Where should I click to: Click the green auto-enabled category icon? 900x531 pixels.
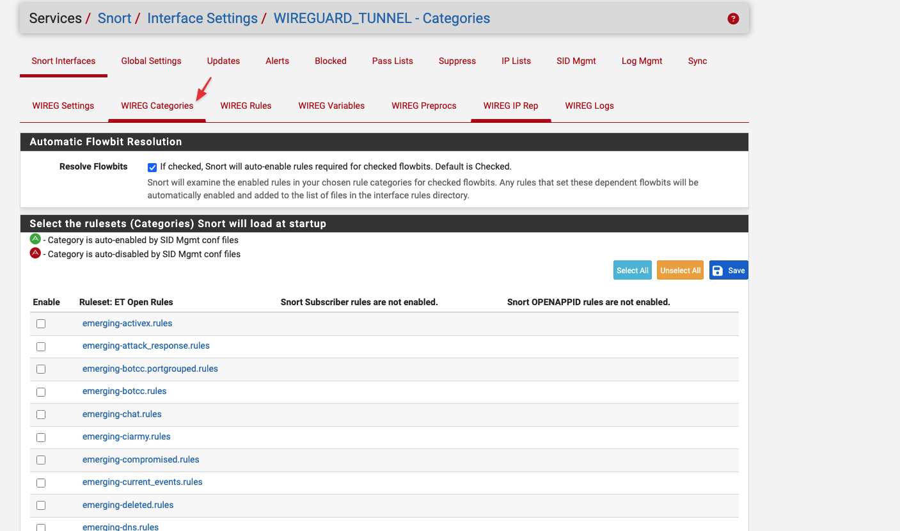click(35, 239)
